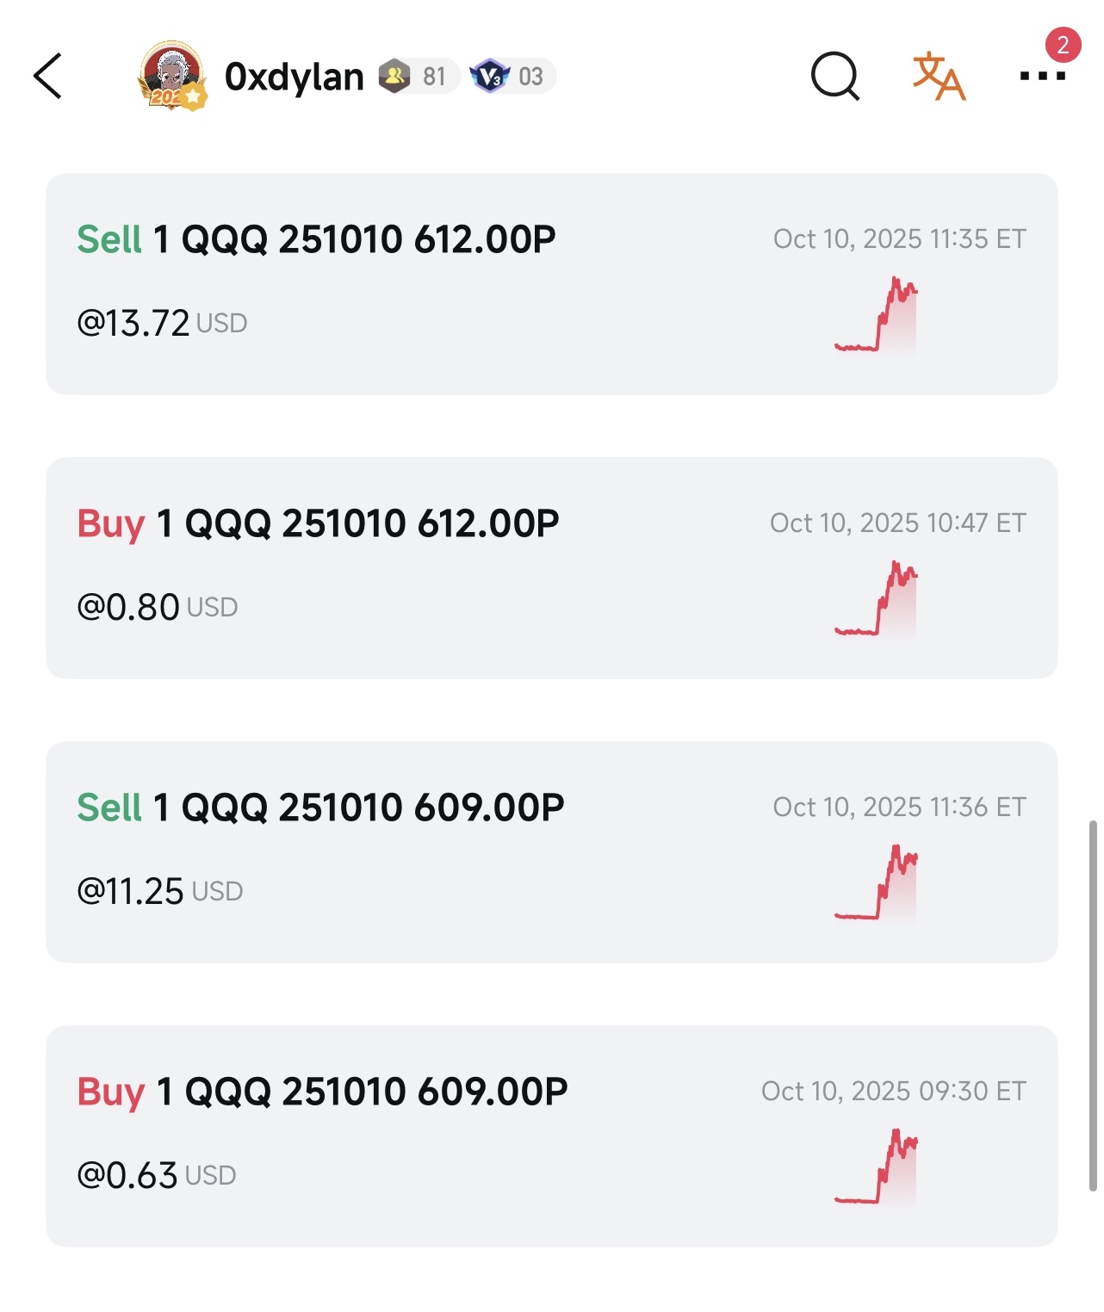The image size is (1104, 1312).
Task: View mini chart for Sell 609.00P
Action: (876, 882)
